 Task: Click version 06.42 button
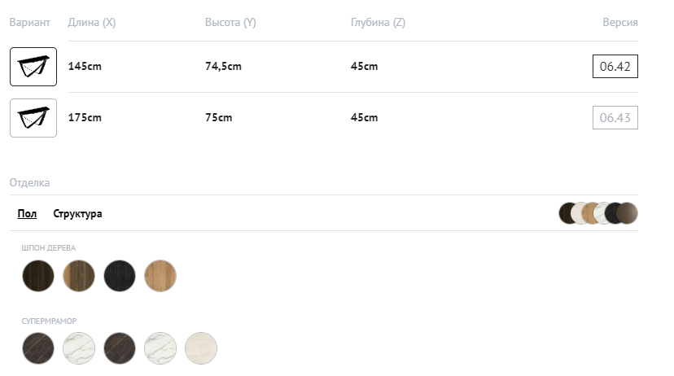(615, 67)
